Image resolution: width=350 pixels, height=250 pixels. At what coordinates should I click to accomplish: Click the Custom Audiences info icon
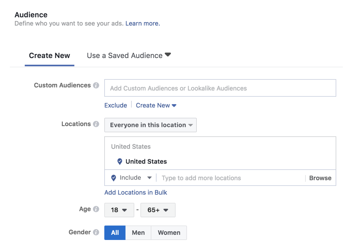[x=96, y=85]
